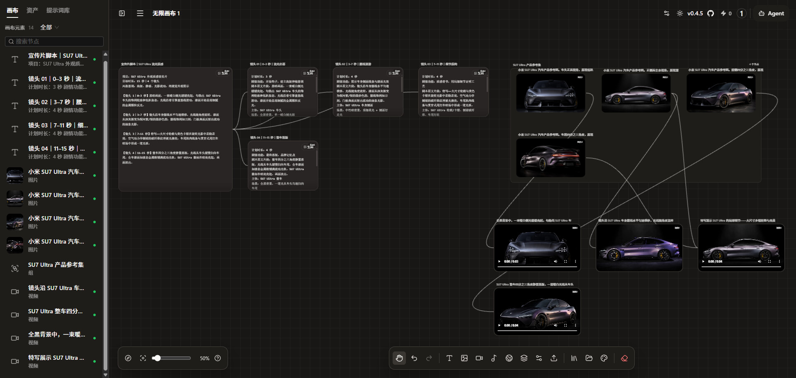This screenshot has width=796, height=378.
Task: Click the stacked layers icon in the toolbar
Action: [x=524, y=358]
